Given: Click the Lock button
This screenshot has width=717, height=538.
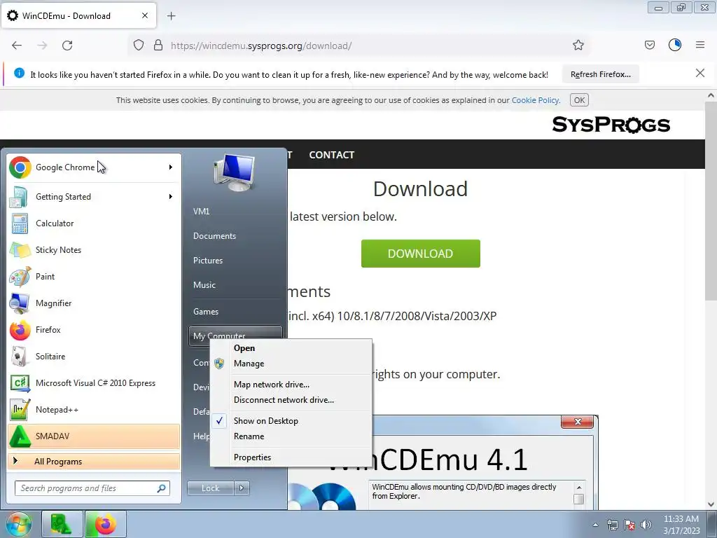Looking at the screenshot, I should (210, 488).
